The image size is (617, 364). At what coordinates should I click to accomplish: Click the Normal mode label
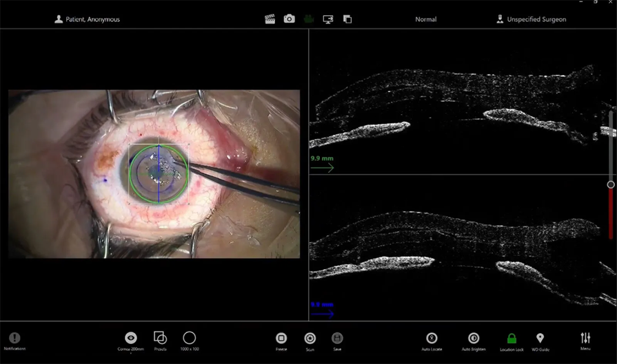(x=425, y=19)
